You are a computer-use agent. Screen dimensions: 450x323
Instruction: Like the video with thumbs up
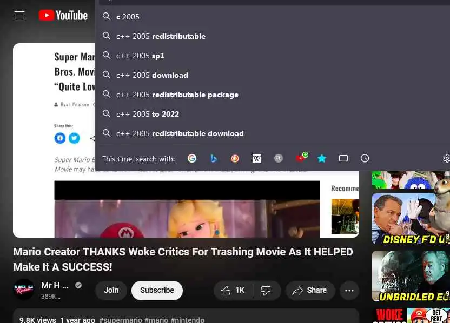pos(233,291)
